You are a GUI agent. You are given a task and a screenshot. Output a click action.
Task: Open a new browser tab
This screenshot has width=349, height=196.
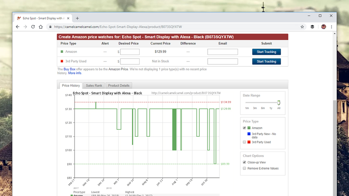click(x=77, y=18)
